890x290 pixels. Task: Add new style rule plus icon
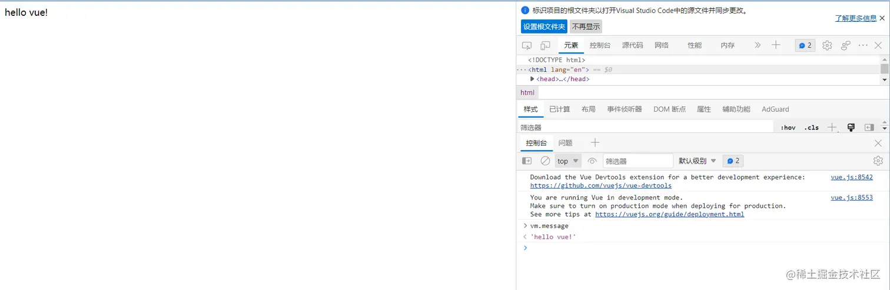click(832, 127)
